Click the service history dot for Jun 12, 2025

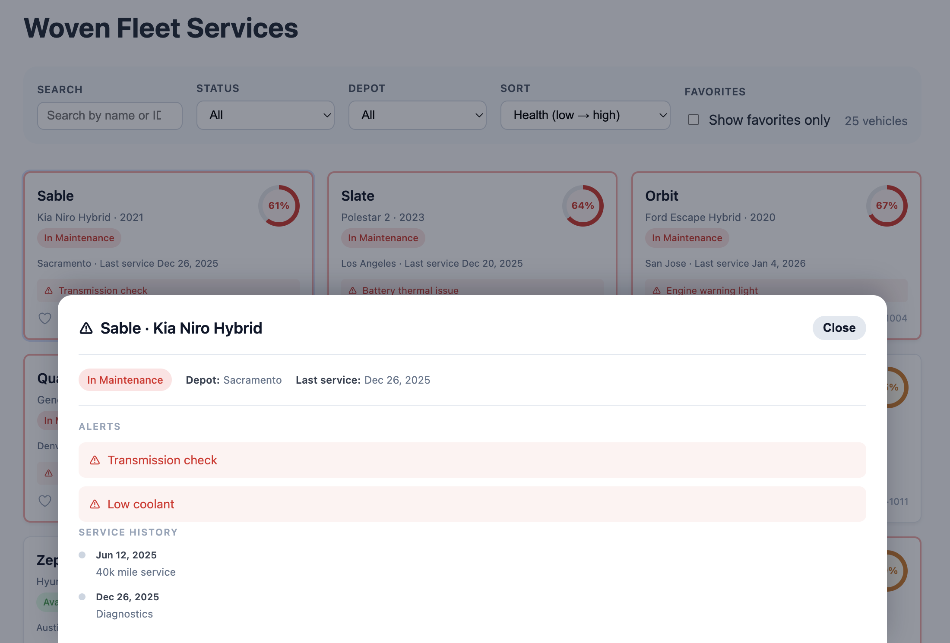coord(82,555)
